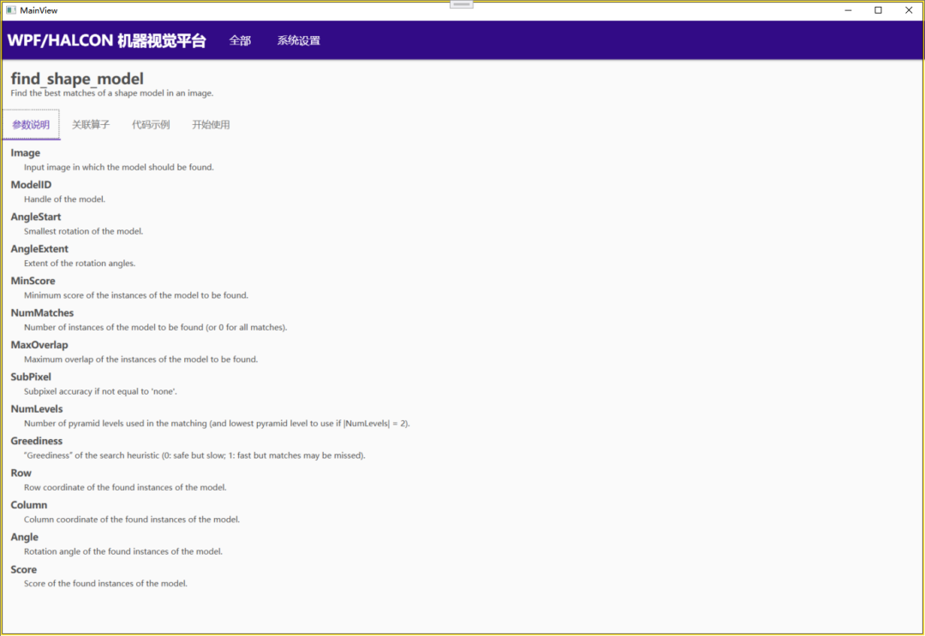
Task: Select the Score parameter at the bottom
Action: (23, 569)
